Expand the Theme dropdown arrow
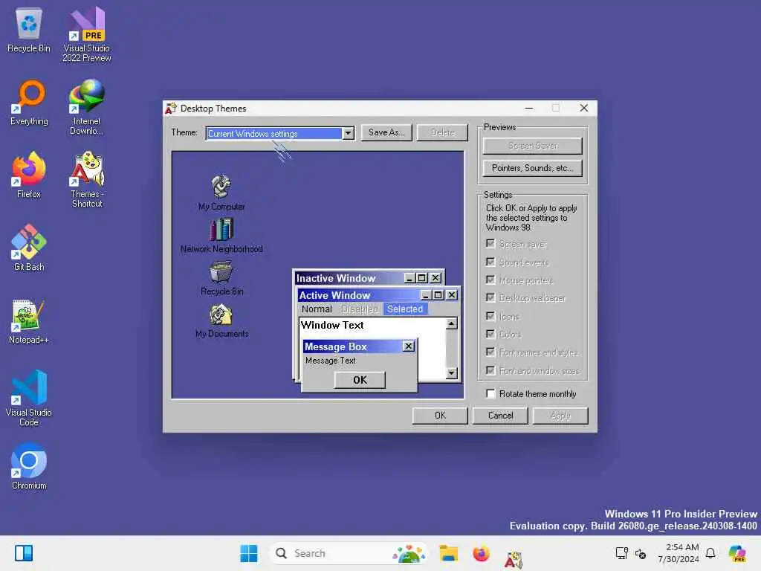The image size is (761, 571). (x=348, y=134)
